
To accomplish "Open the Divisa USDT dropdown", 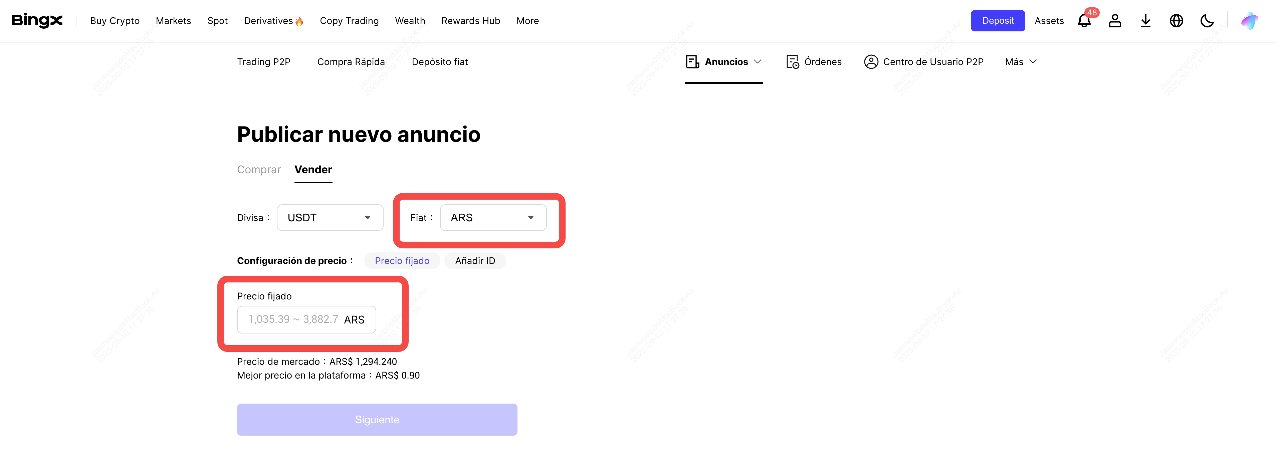I will (330, 218).
